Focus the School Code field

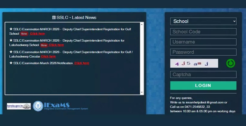(x=203, y=32)
